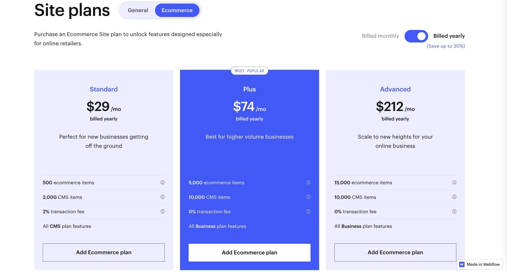Image resolution: width=507 pixels, height=272 pixels.
Task: Click Plus plan's All Business plan features
Action: point(217,226)
